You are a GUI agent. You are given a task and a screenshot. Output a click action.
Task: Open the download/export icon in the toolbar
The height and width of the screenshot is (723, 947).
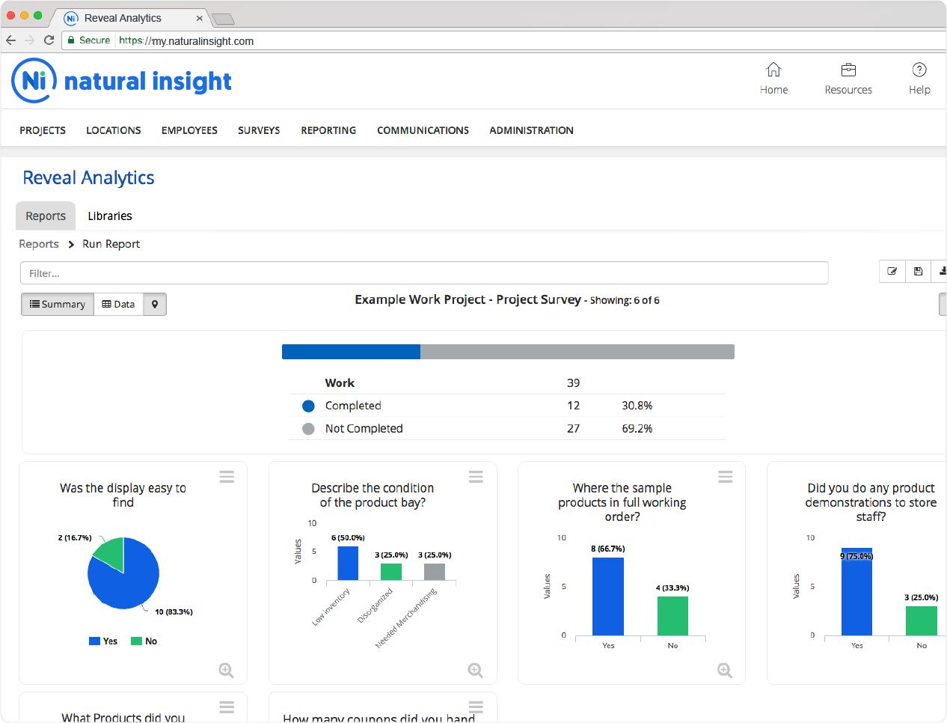[x=942, y=272]
